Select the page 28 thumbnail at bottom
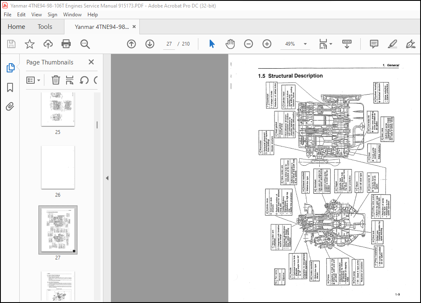The image size is (421, 303). click(58, 286)
